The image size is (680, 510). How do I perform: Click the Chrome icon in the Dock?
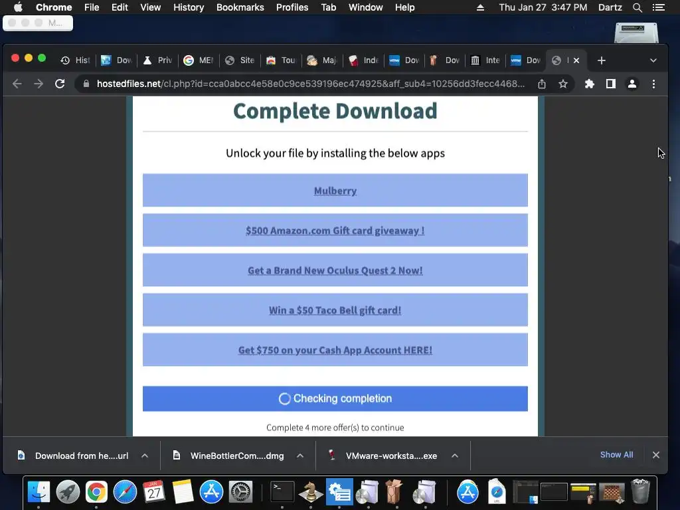(96, 492)
